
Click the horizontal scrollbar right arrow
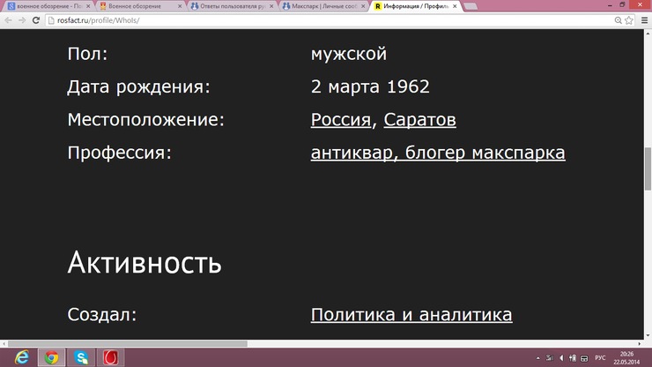[640, 344]
